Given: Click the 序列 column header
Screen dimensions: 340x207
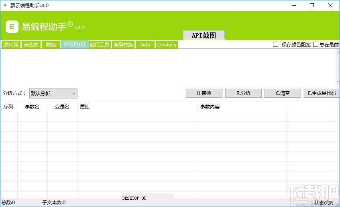Looking at the screenshot, I should tap(9, 107).
